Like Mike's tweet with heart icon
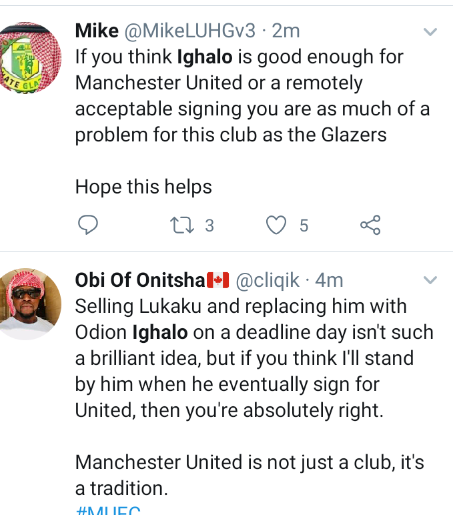The image size is (453, 515). pyautogui.click(x=276, y=225)
